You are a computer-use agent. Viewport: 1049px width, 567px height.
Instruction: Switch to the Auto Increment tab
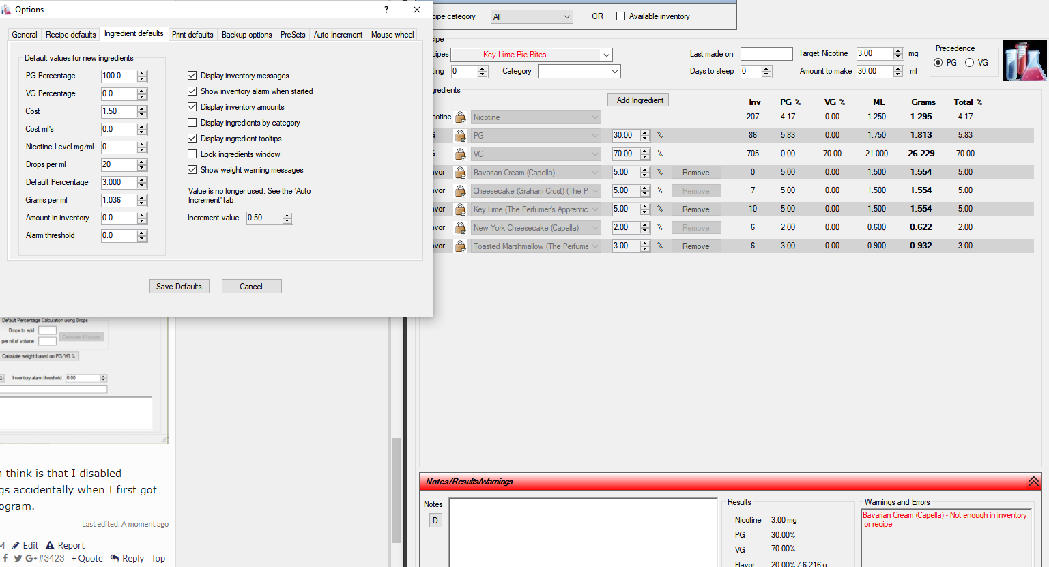click(338, 35)
